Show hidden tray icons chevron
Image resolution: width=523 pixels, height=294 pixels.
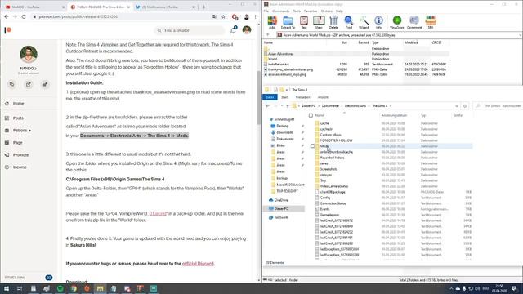click(x=451, y=288)
